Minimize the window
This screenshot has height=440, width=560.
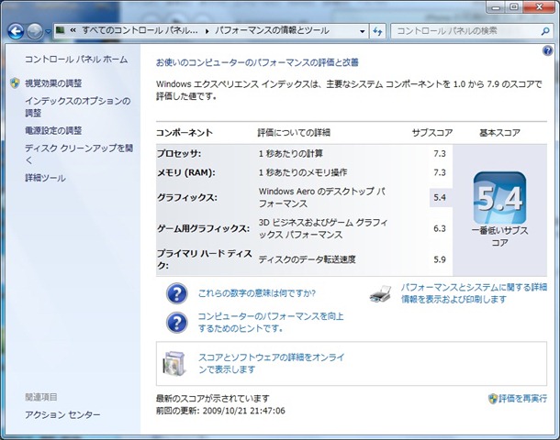pyautogui.click(x=496, y=7)
